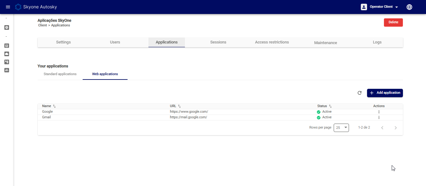Open the tree structure icon in sidebar

(7, 62)
